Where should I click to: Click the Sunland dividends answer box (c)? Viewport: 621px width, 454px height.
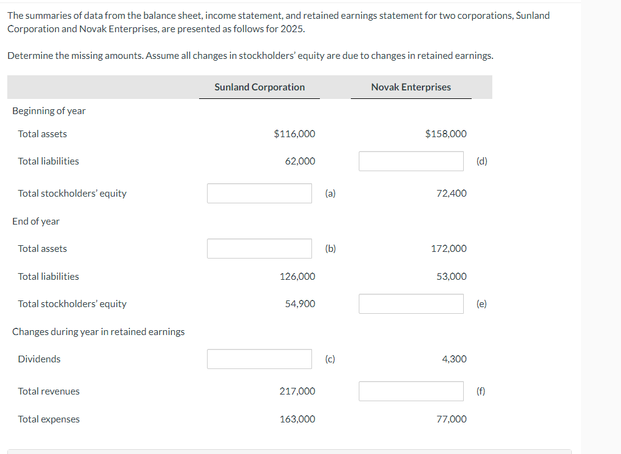259,359
